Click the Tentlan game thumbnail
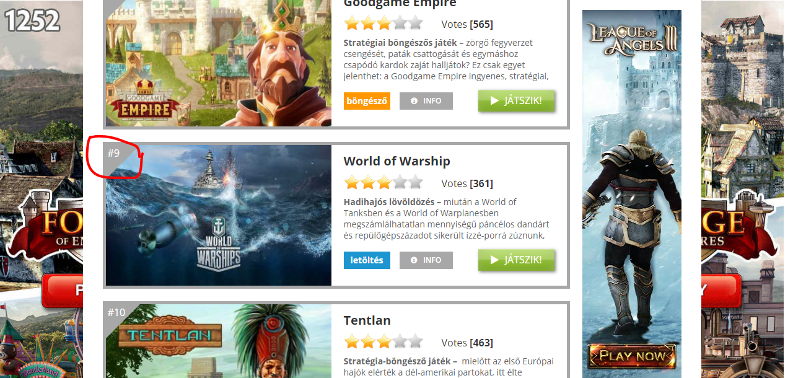793x378 pixels. [219, 341]
